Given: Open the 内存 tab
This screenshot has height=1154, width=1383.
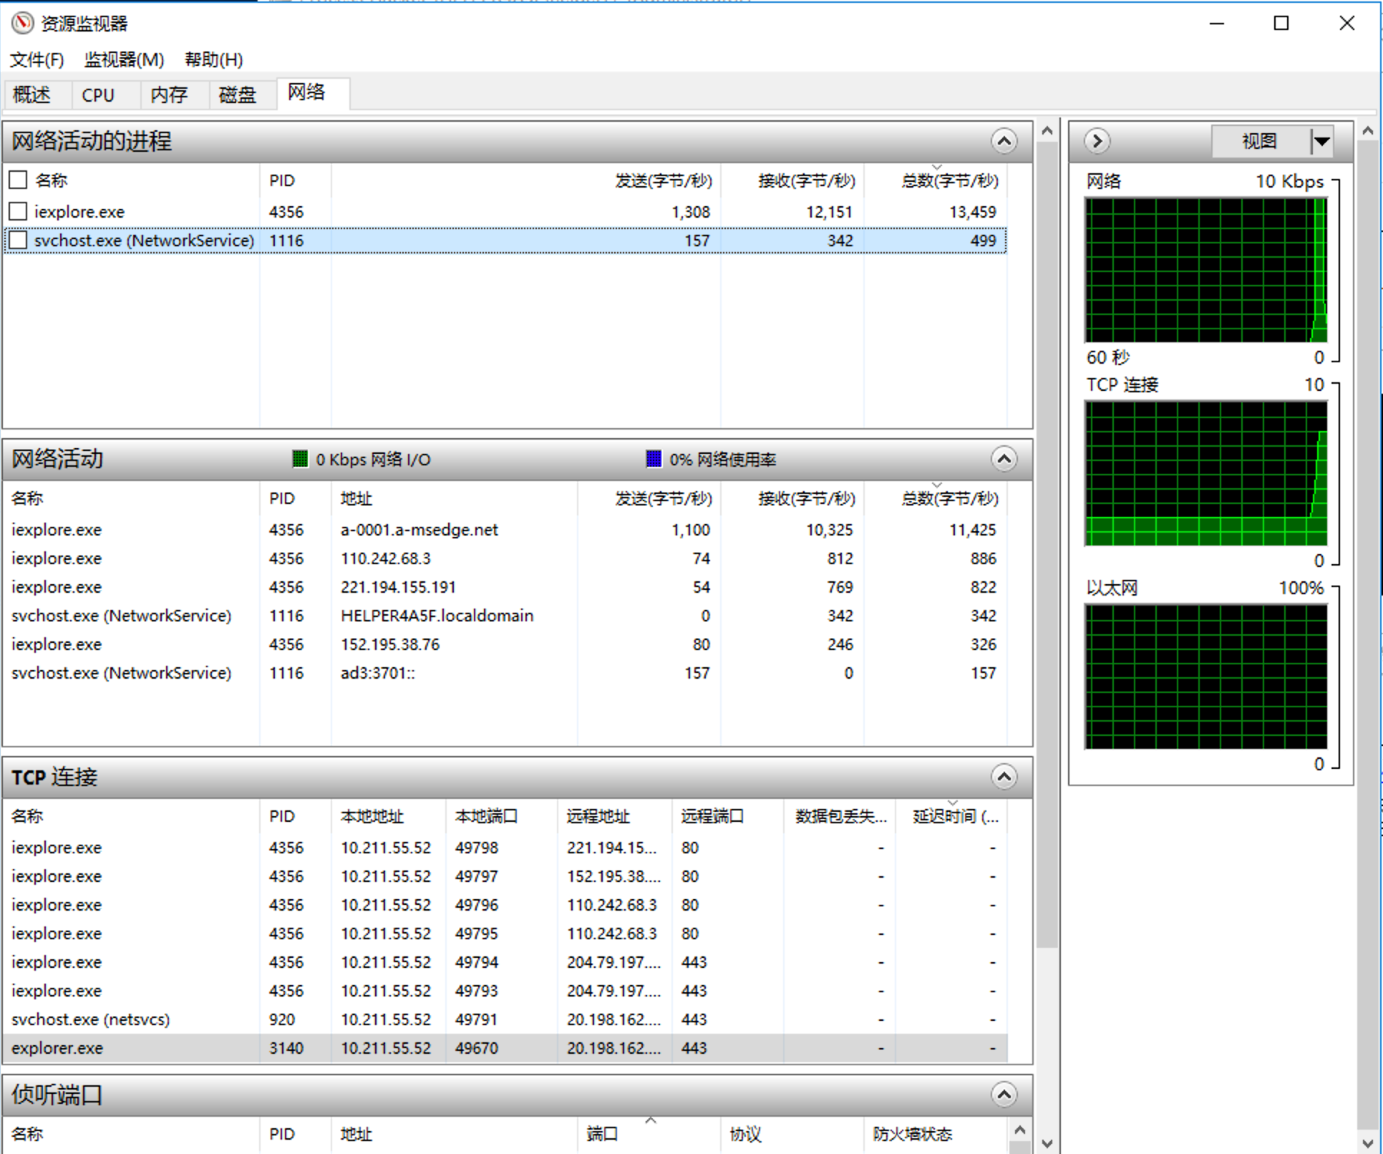Looking at the screenshot, I should pyautogui.click(x=169, y=94).
